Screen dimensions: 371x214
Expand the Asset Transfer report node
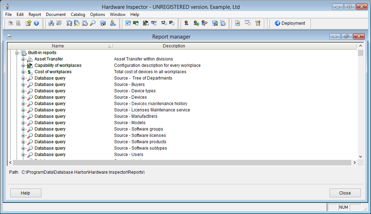tap(23, 59)
